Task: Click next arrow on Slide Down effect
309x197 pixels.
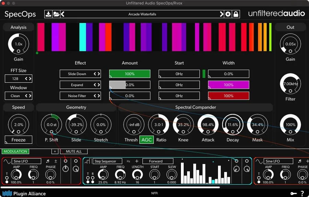Action: click(99, 74)
